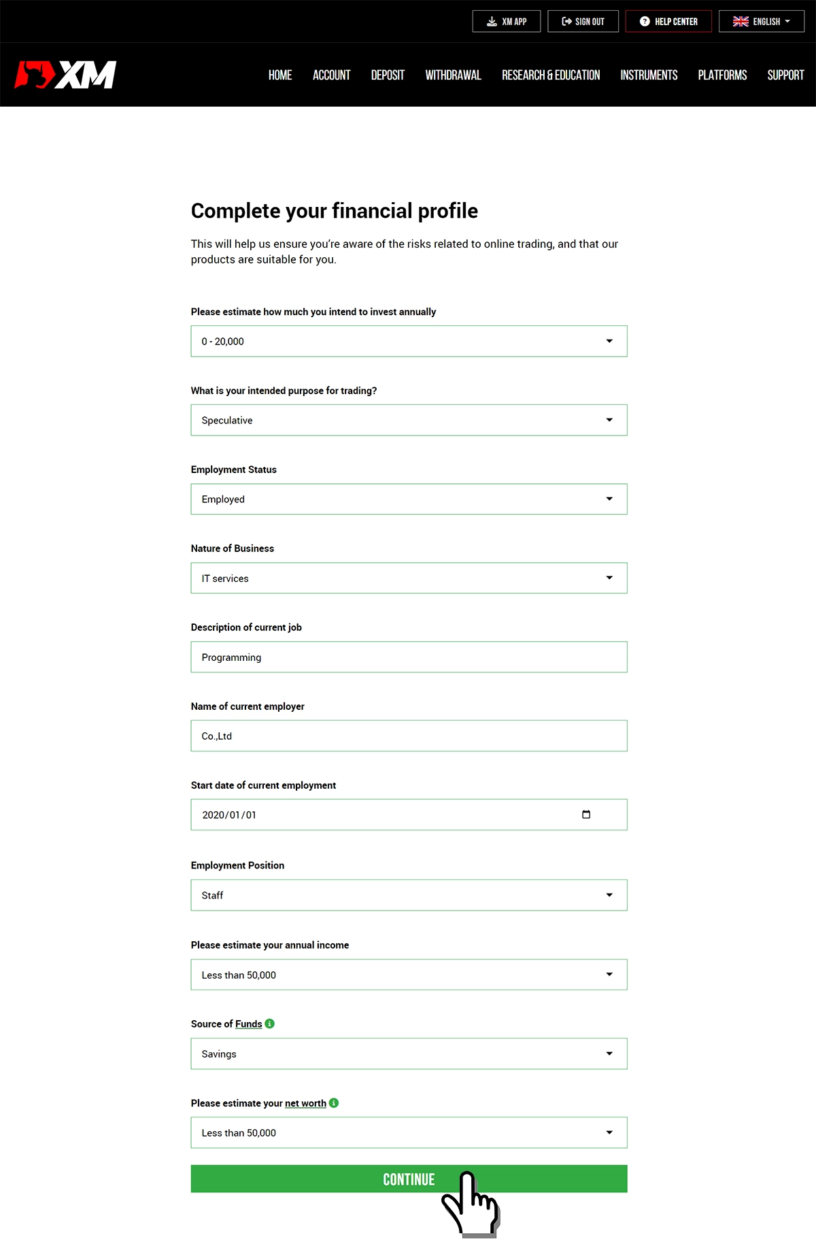Expand the Employment Status dropdown
This screenshot has height=1240, width=816.
pyautogui.click(x=409, y=499)
